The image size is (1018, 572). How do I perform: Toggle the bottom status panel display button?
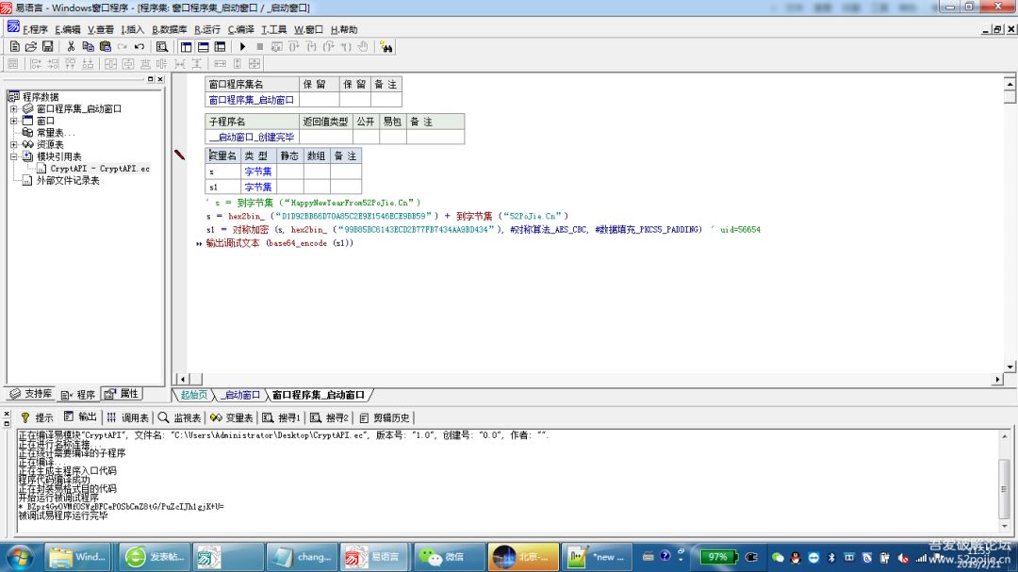[x=203, y=46]
